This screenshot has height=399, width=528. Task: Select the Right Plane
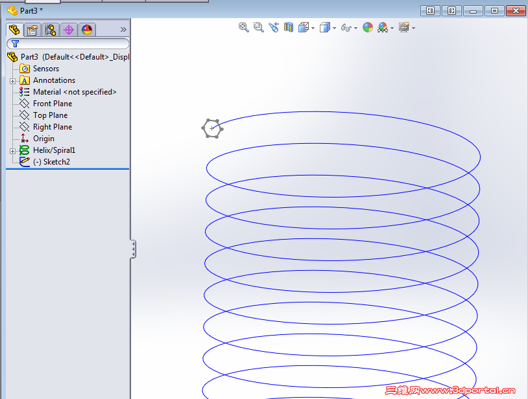coord(53,127)
